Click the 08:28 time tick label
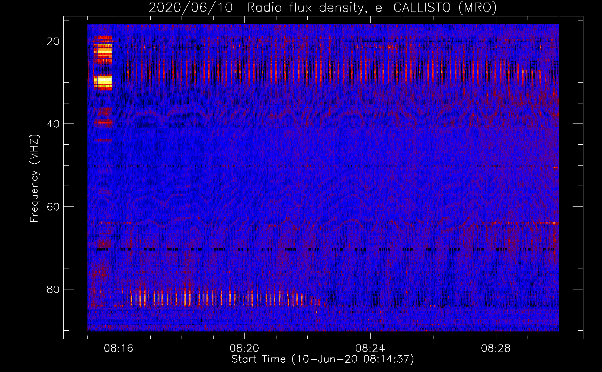The image size is (602, 372). [x=496, y=349]
